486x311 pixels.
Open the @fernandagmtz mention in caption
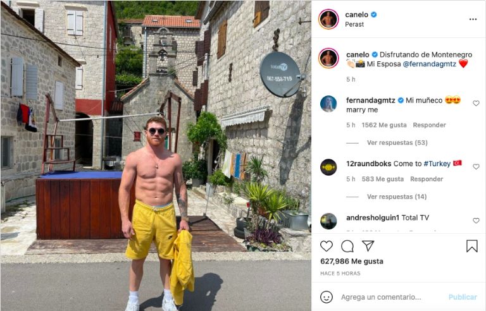coord(429,64)
